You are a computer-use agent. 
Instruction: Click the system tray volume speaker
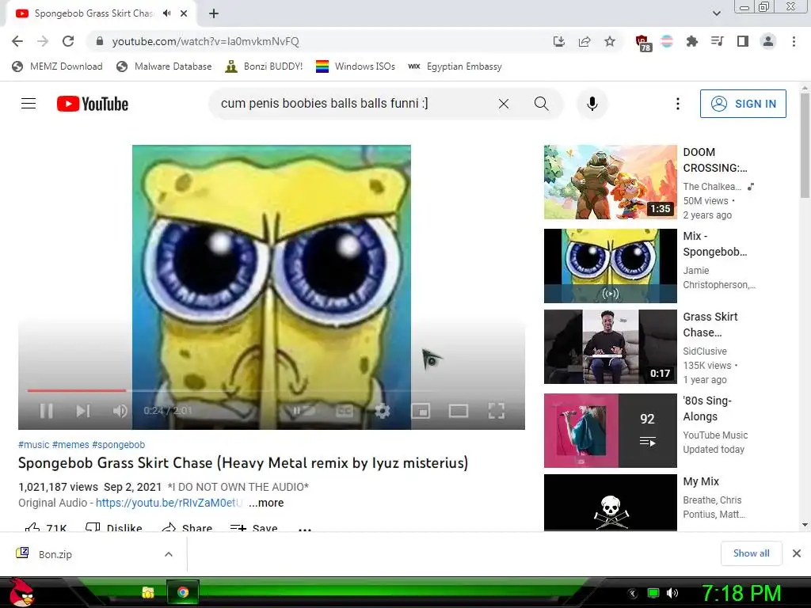[672, 593]
